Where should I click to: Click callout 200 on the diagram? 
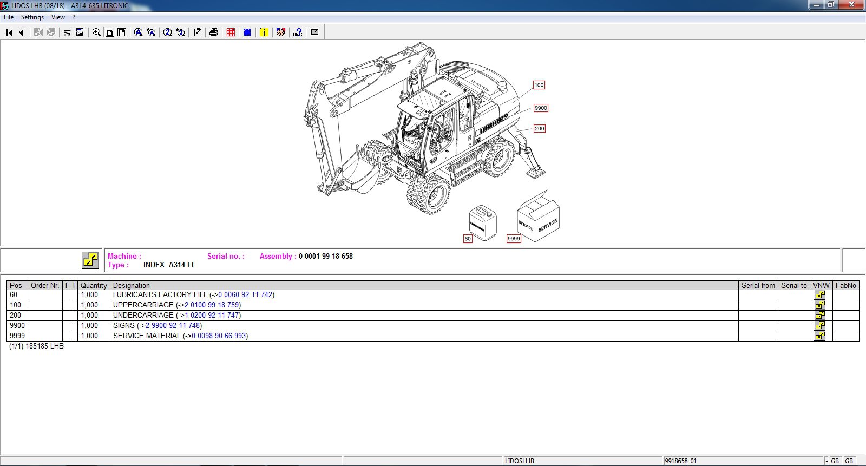point(540,129)
